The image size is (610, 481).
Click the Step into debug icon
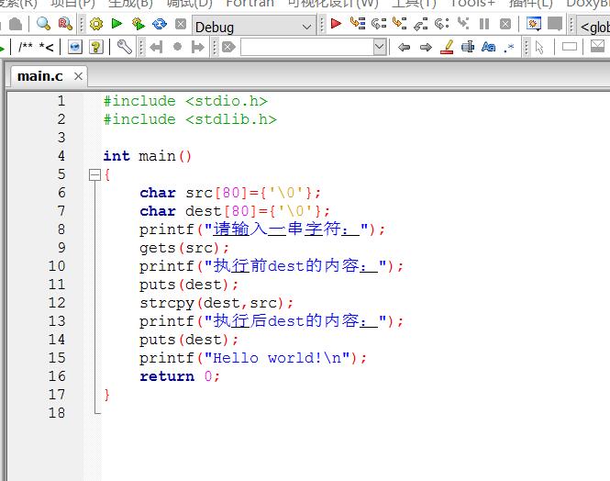400,23
